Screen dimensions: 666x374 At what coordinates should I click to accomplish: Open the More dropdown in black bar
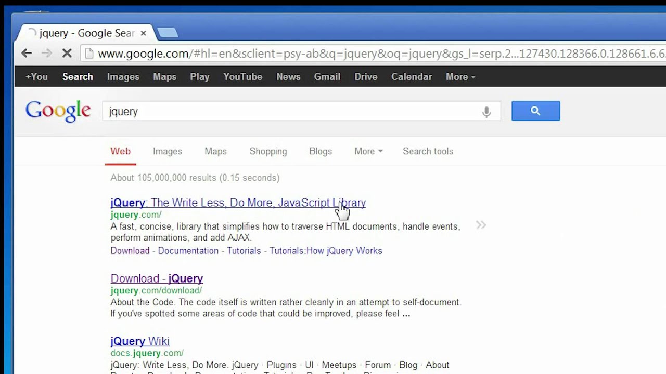tap(460, 76)
